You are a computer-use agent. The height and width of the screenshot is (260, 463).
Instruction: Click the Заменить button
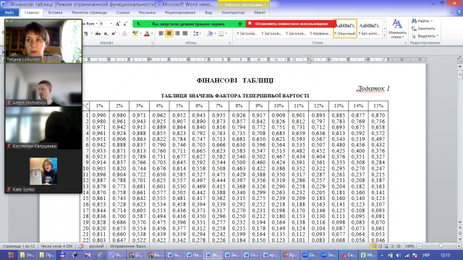point(423,29)
